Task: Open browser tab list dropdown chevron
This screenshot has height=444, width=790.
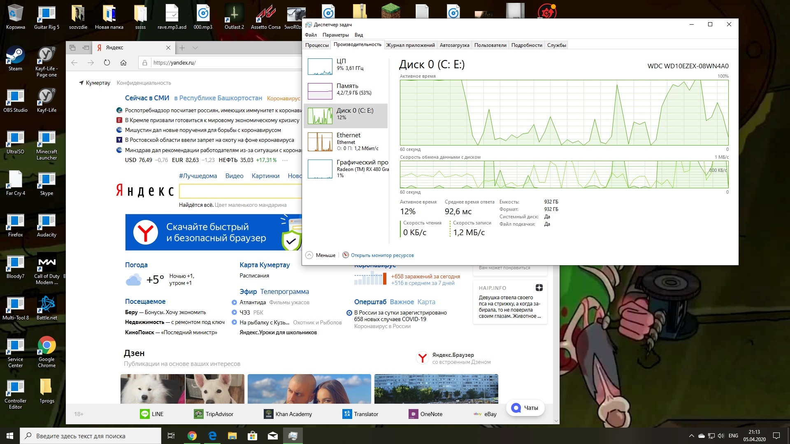Action: click(x=195, y=48)
